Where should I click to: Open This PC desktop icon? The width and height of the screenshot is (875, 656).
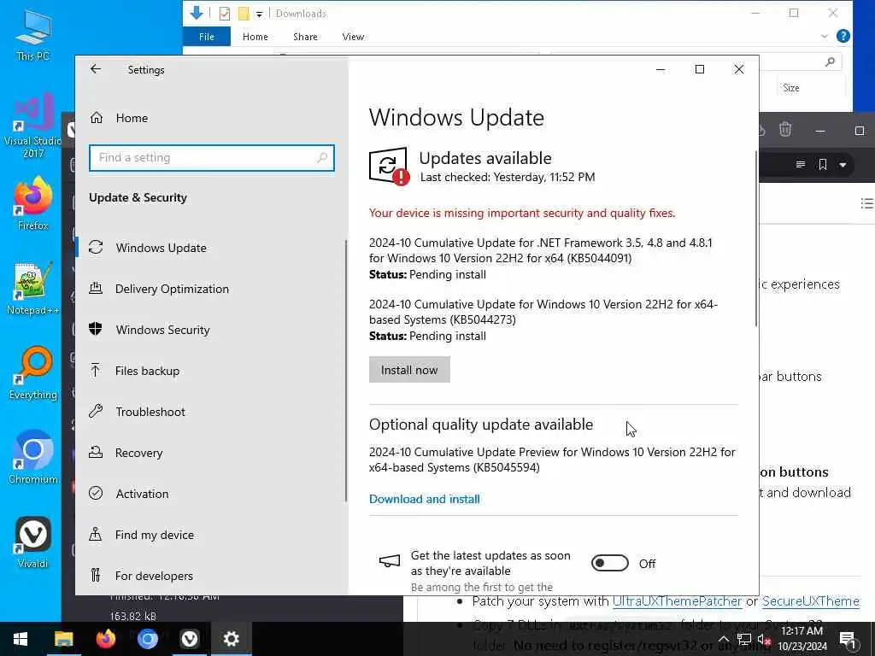[33, 35]
